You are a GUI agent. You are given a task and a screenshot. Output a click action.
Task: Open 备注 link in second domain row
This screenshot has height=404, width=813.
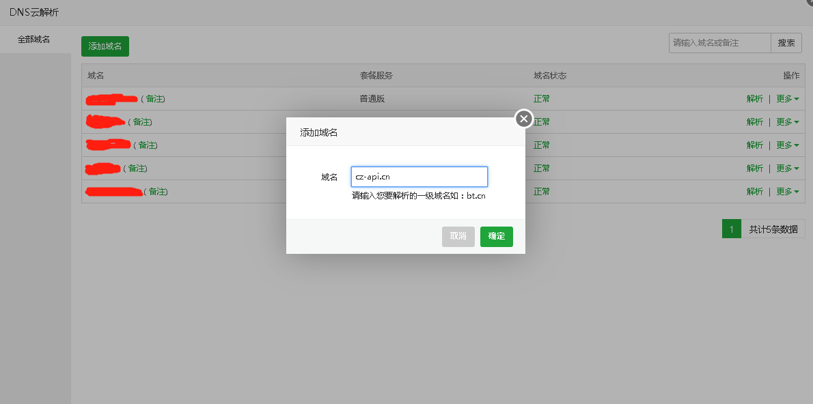coord(141,121)
